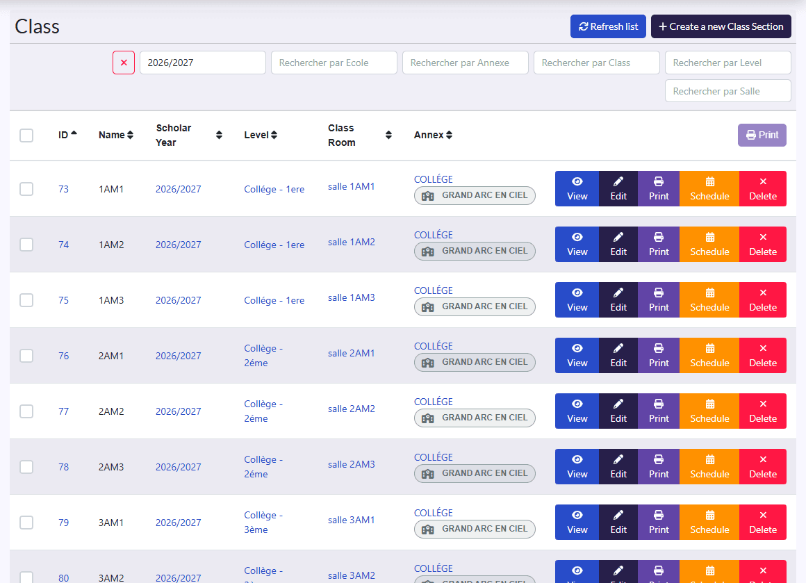Open schedule for class 1AM1
Image resolution: width=806 pixels, height=583 pixels.
pyautogui.click(x=709, y=189)
